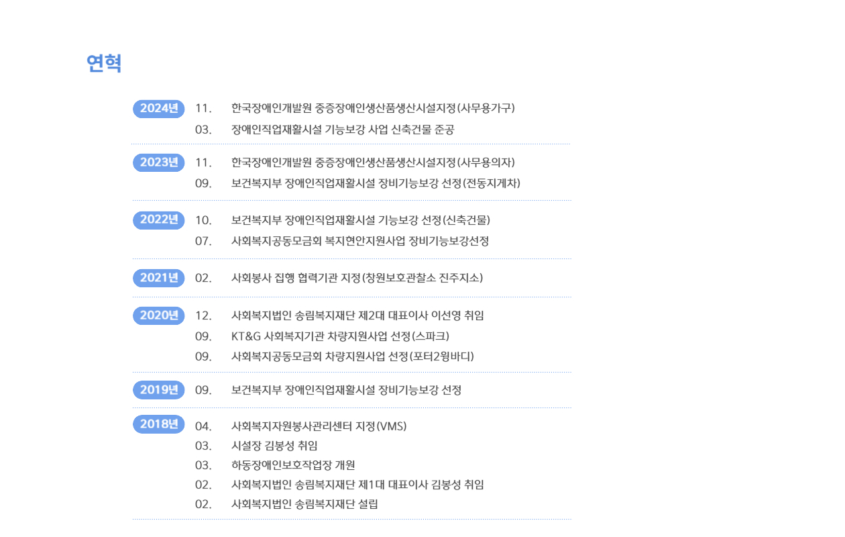Click the 사무용의자 생산시설지정 entry
Image resolution: width=845 pixels, height=537 pixels.
pyautogui.click(x=373, y=162)
